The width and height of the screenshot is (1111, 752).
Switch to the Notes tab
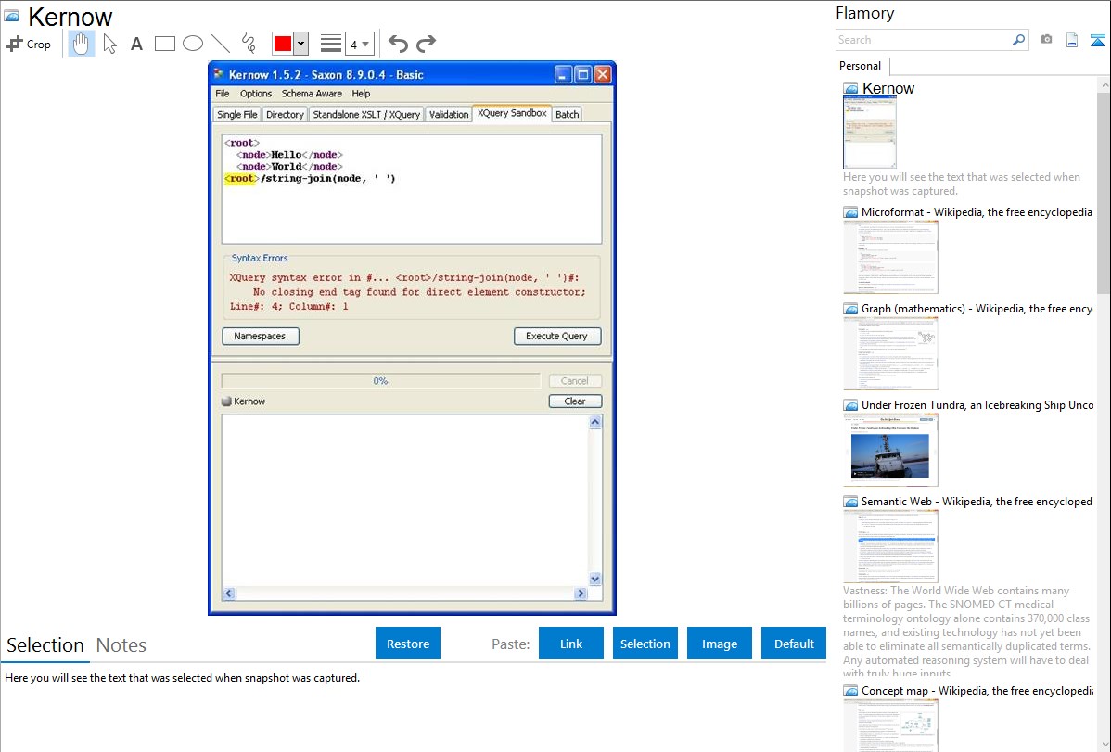coord(121,645)
